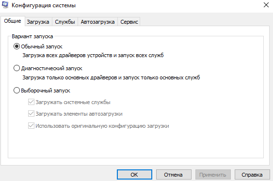The height and width of the screenshot is (181, 273).
Task: Close the Конфигурация системы window
Action: click(x=266, y=5)
